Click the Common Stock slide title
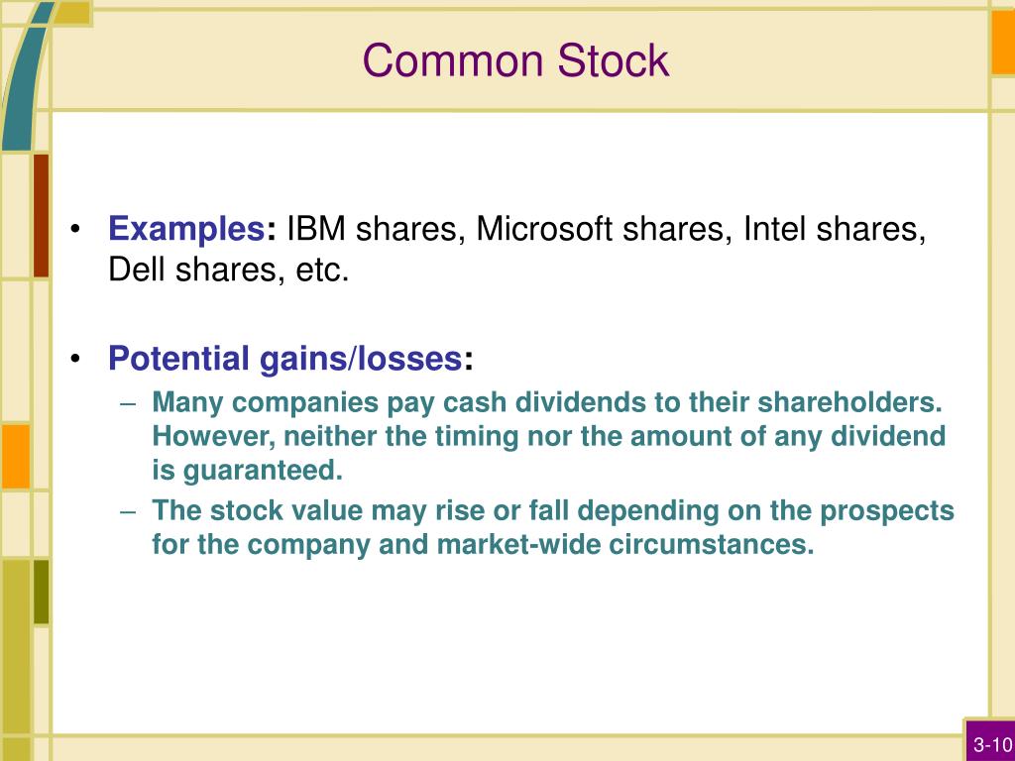1015x761 pixels. coord(515,60)
